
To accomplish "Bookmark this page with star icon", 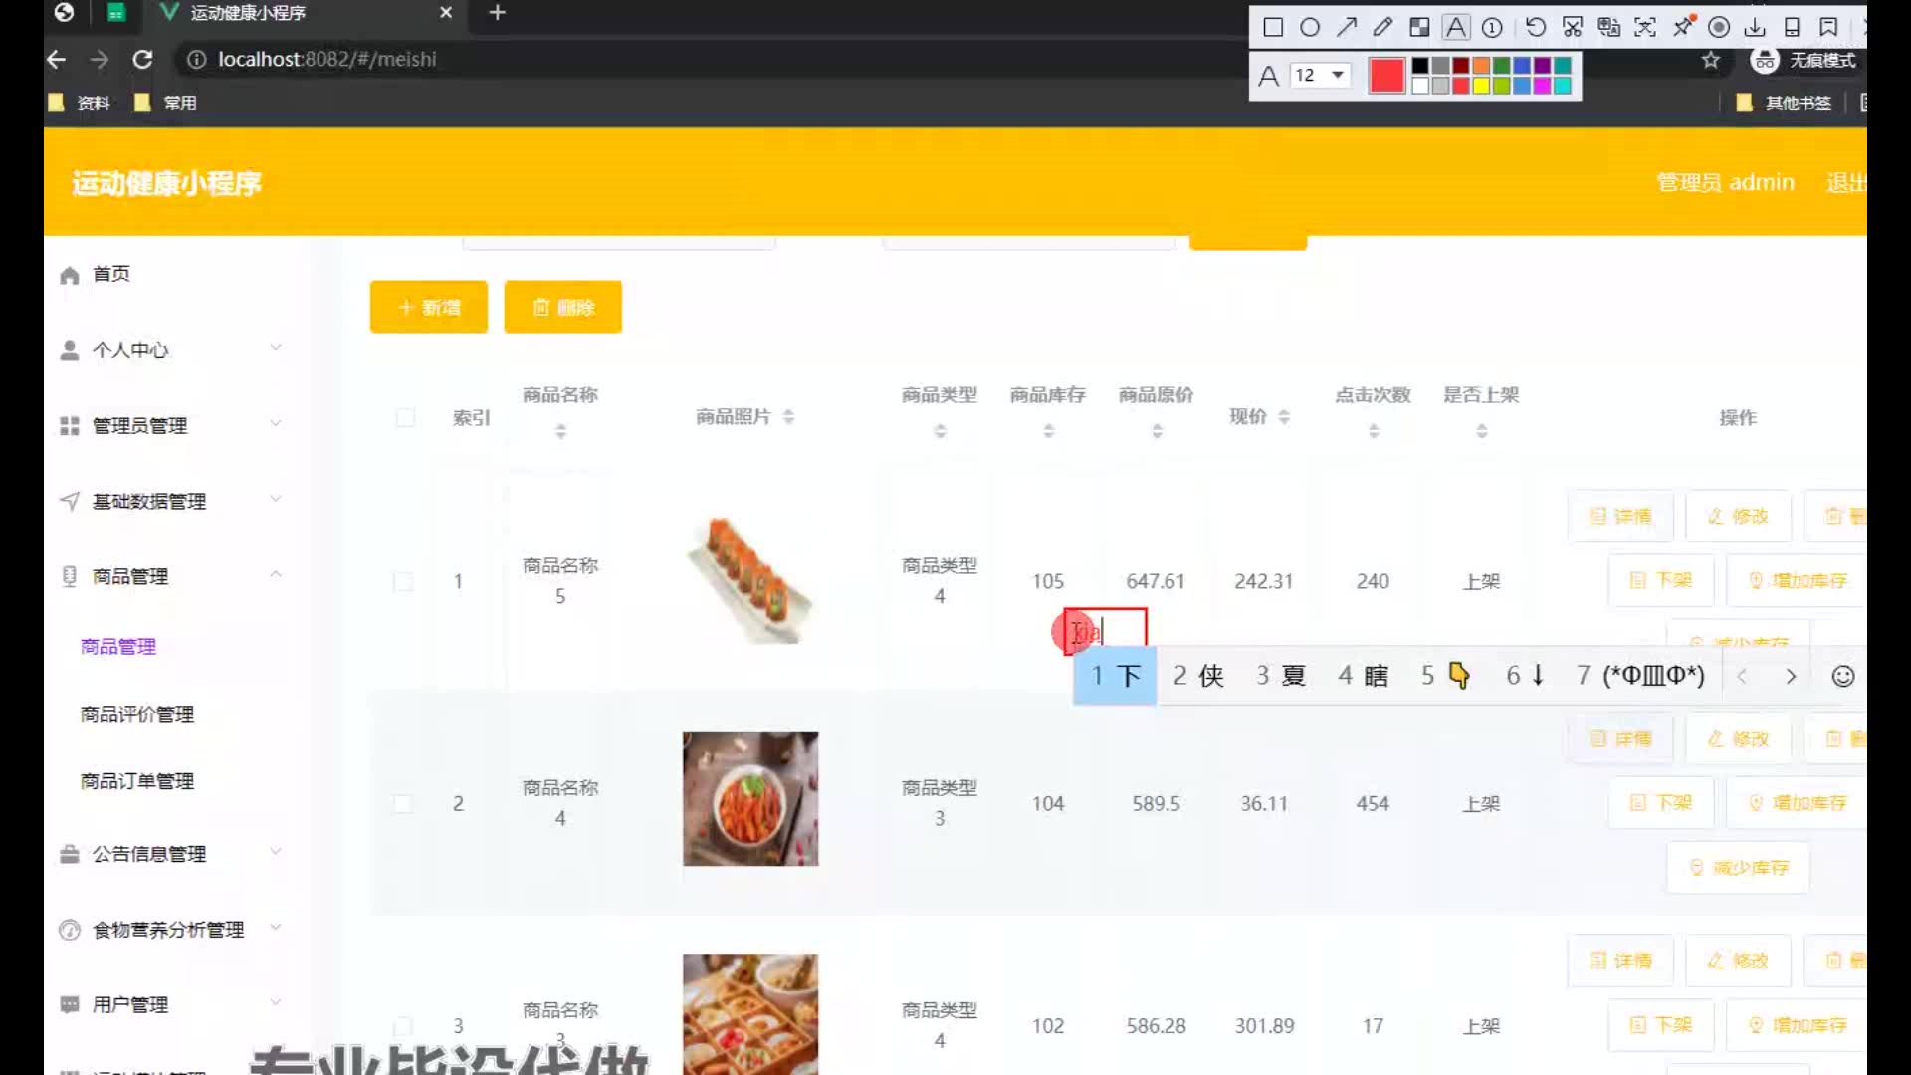I will 1711,60.
